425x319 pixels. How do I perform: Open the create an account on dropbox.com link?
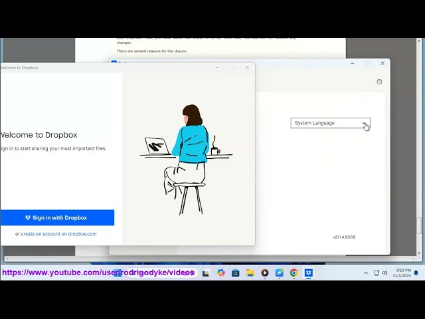59,234
